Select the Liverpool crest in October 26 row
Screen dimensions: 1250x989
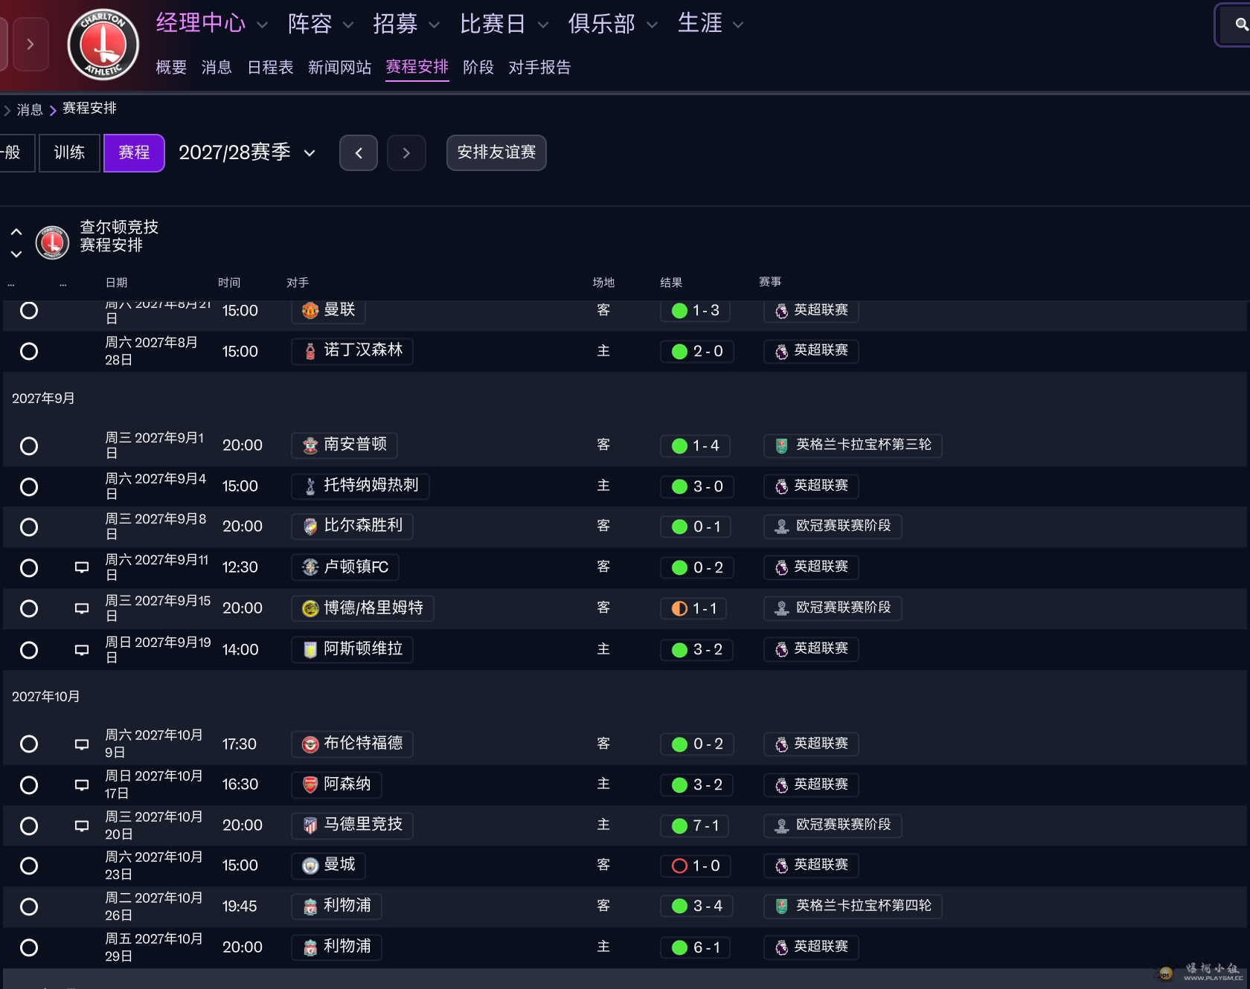coord(310,906)
